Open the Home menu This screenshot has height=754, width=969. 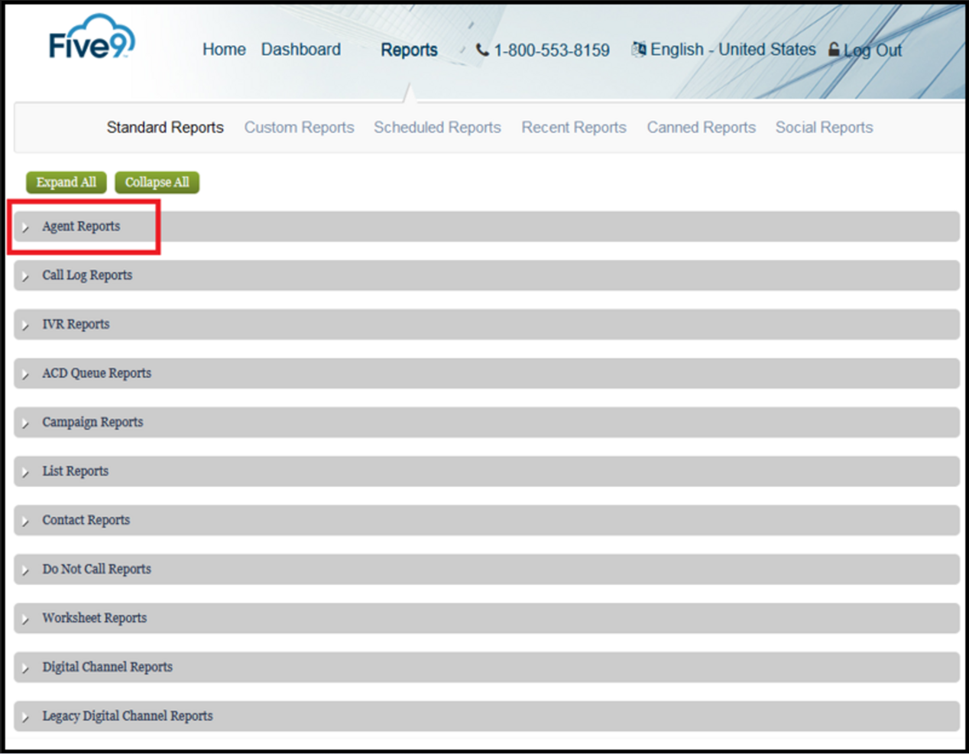tap(224, 50)
